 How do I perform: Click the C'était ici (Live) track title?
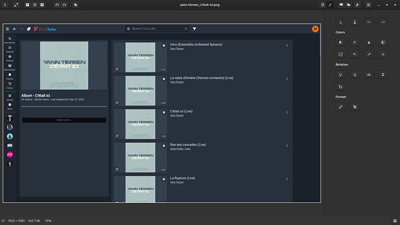click(181, 111)
